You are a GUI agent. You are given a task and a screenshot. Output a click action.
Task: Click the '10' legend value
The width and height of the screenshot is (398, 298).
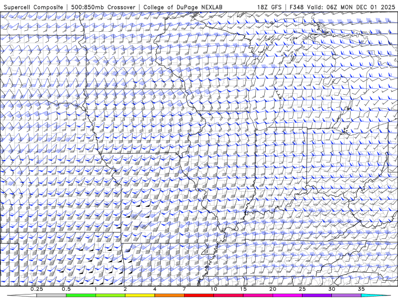[214, 289]
